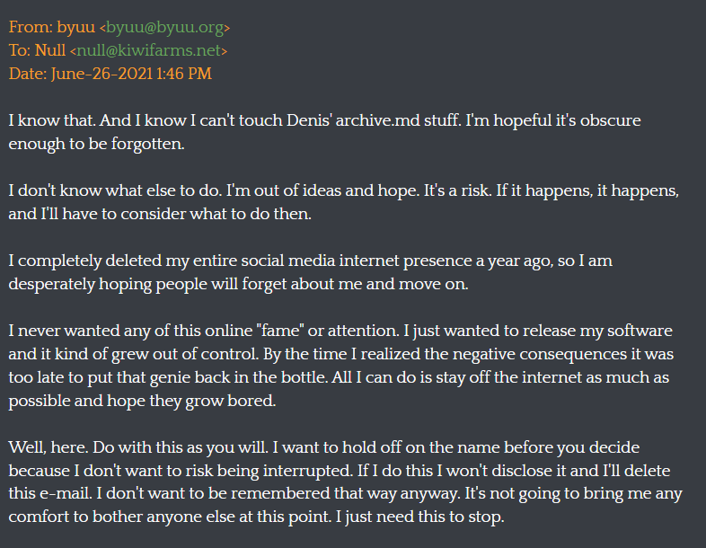Click the phrase "possible and hope they grow bored."
Viewport: 706px width, 548px height.
142,401
